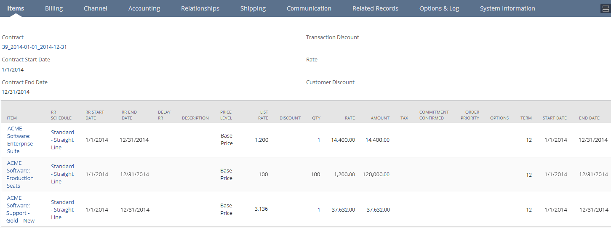Click the List Rate column header

tap(263, 115)
